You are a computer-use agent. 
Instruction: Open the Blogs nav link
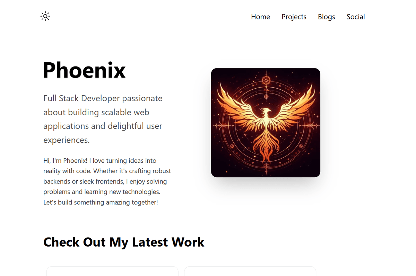327,17
